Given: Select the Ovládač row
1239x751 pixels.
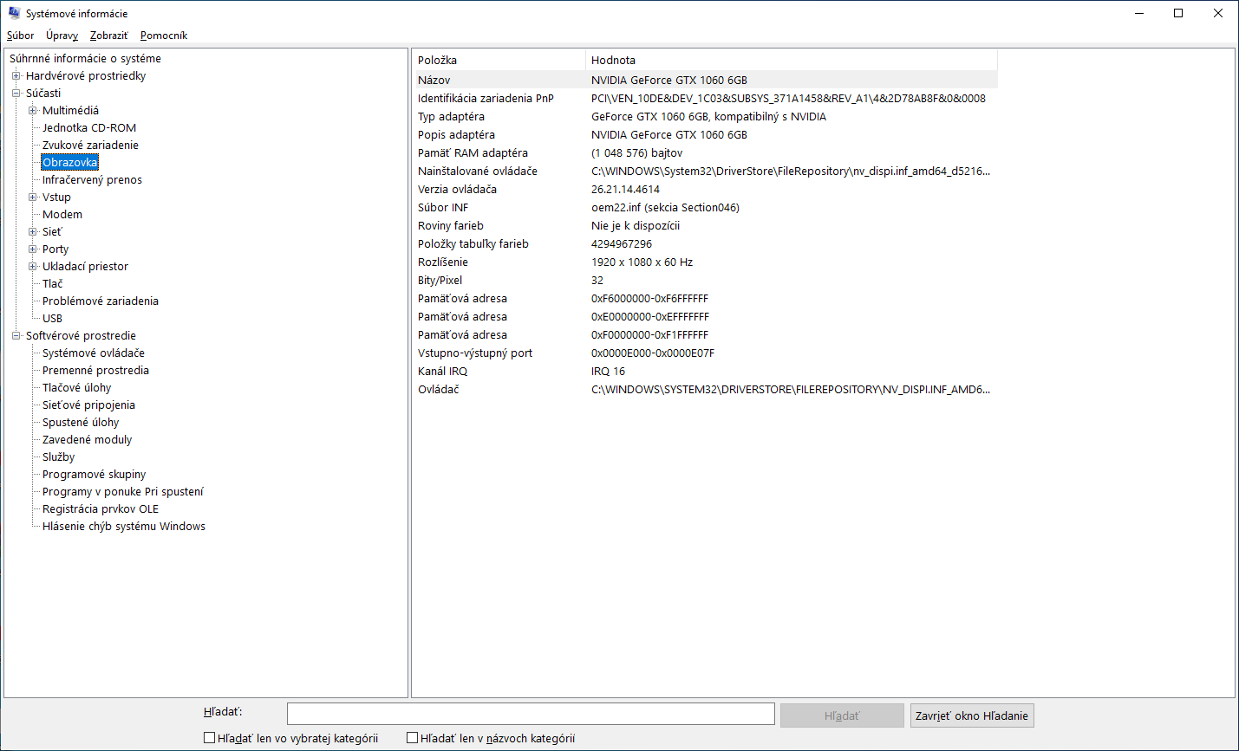Looking at the screenshot, I should 705,389.
